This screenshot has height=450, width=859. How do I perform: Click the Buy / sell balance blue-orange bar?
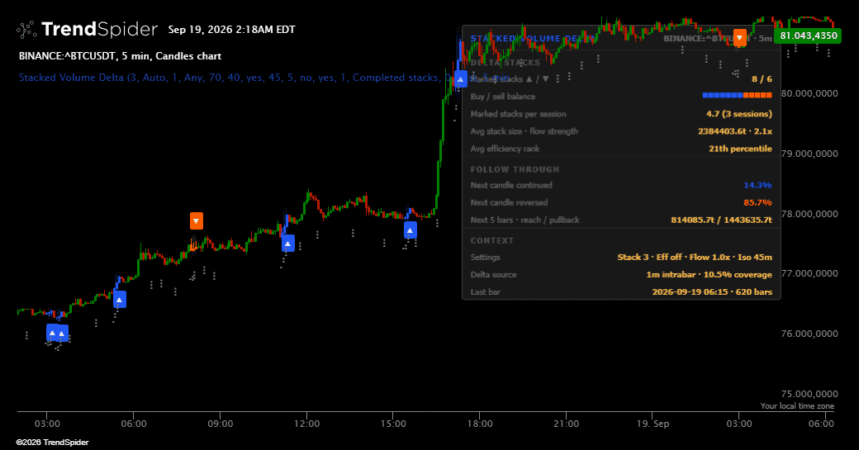click(738, 95)
